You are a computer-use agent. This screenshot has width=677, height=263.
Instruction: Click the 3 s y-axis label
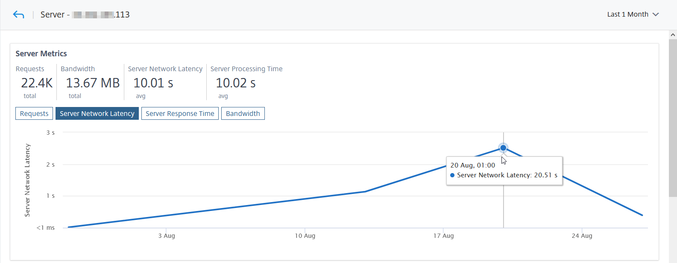pos(50,133)
